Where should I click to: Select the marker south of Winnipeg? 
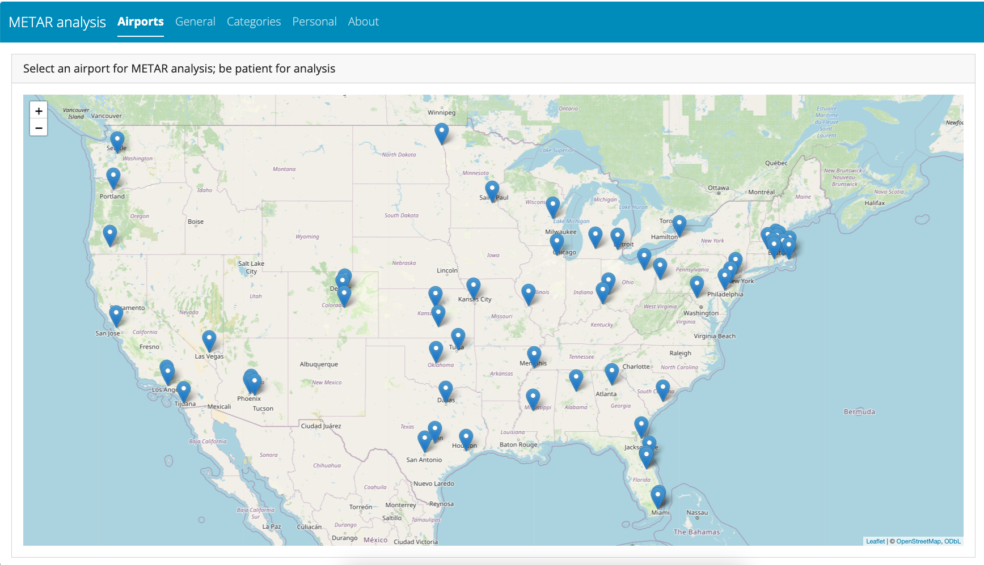coord(441,133)
